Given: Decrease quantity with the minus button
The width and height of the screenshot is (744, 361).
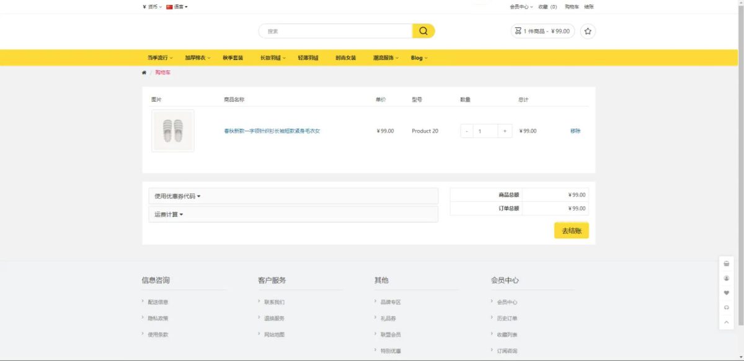Looking at the screenshot, I should (467, 131).
